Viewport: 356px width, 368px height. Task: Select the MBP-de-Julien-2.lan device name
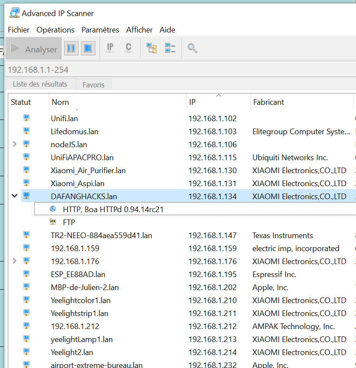(x=85, y=287)
